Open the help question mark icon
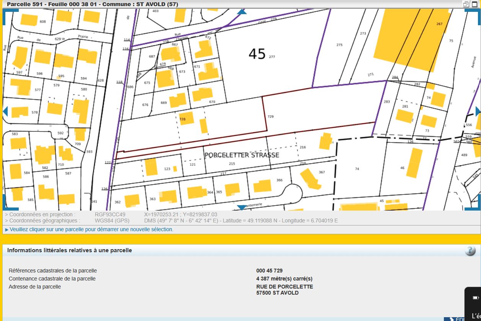This screenshot has height=321, width=481. 470,251
